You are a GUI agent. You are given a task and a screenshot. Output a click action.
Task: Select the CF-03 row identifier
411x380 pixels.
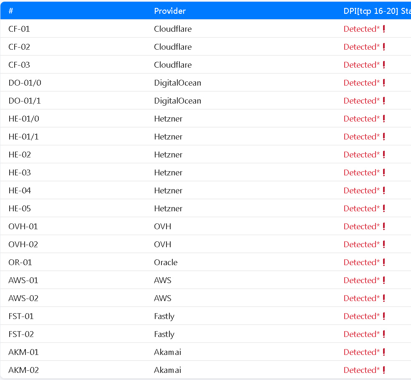pos(19,65)
